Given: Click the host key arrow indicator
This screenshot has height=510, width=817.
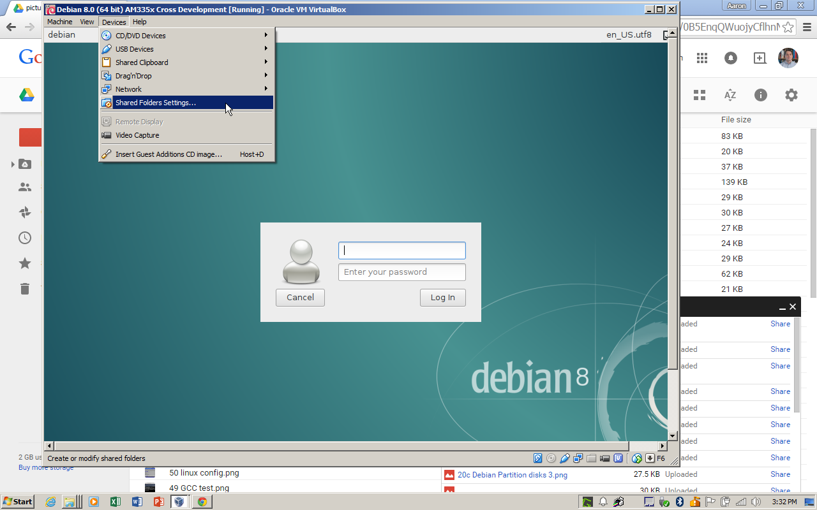Looking at the screenshot, I should (x=650, y=458).
